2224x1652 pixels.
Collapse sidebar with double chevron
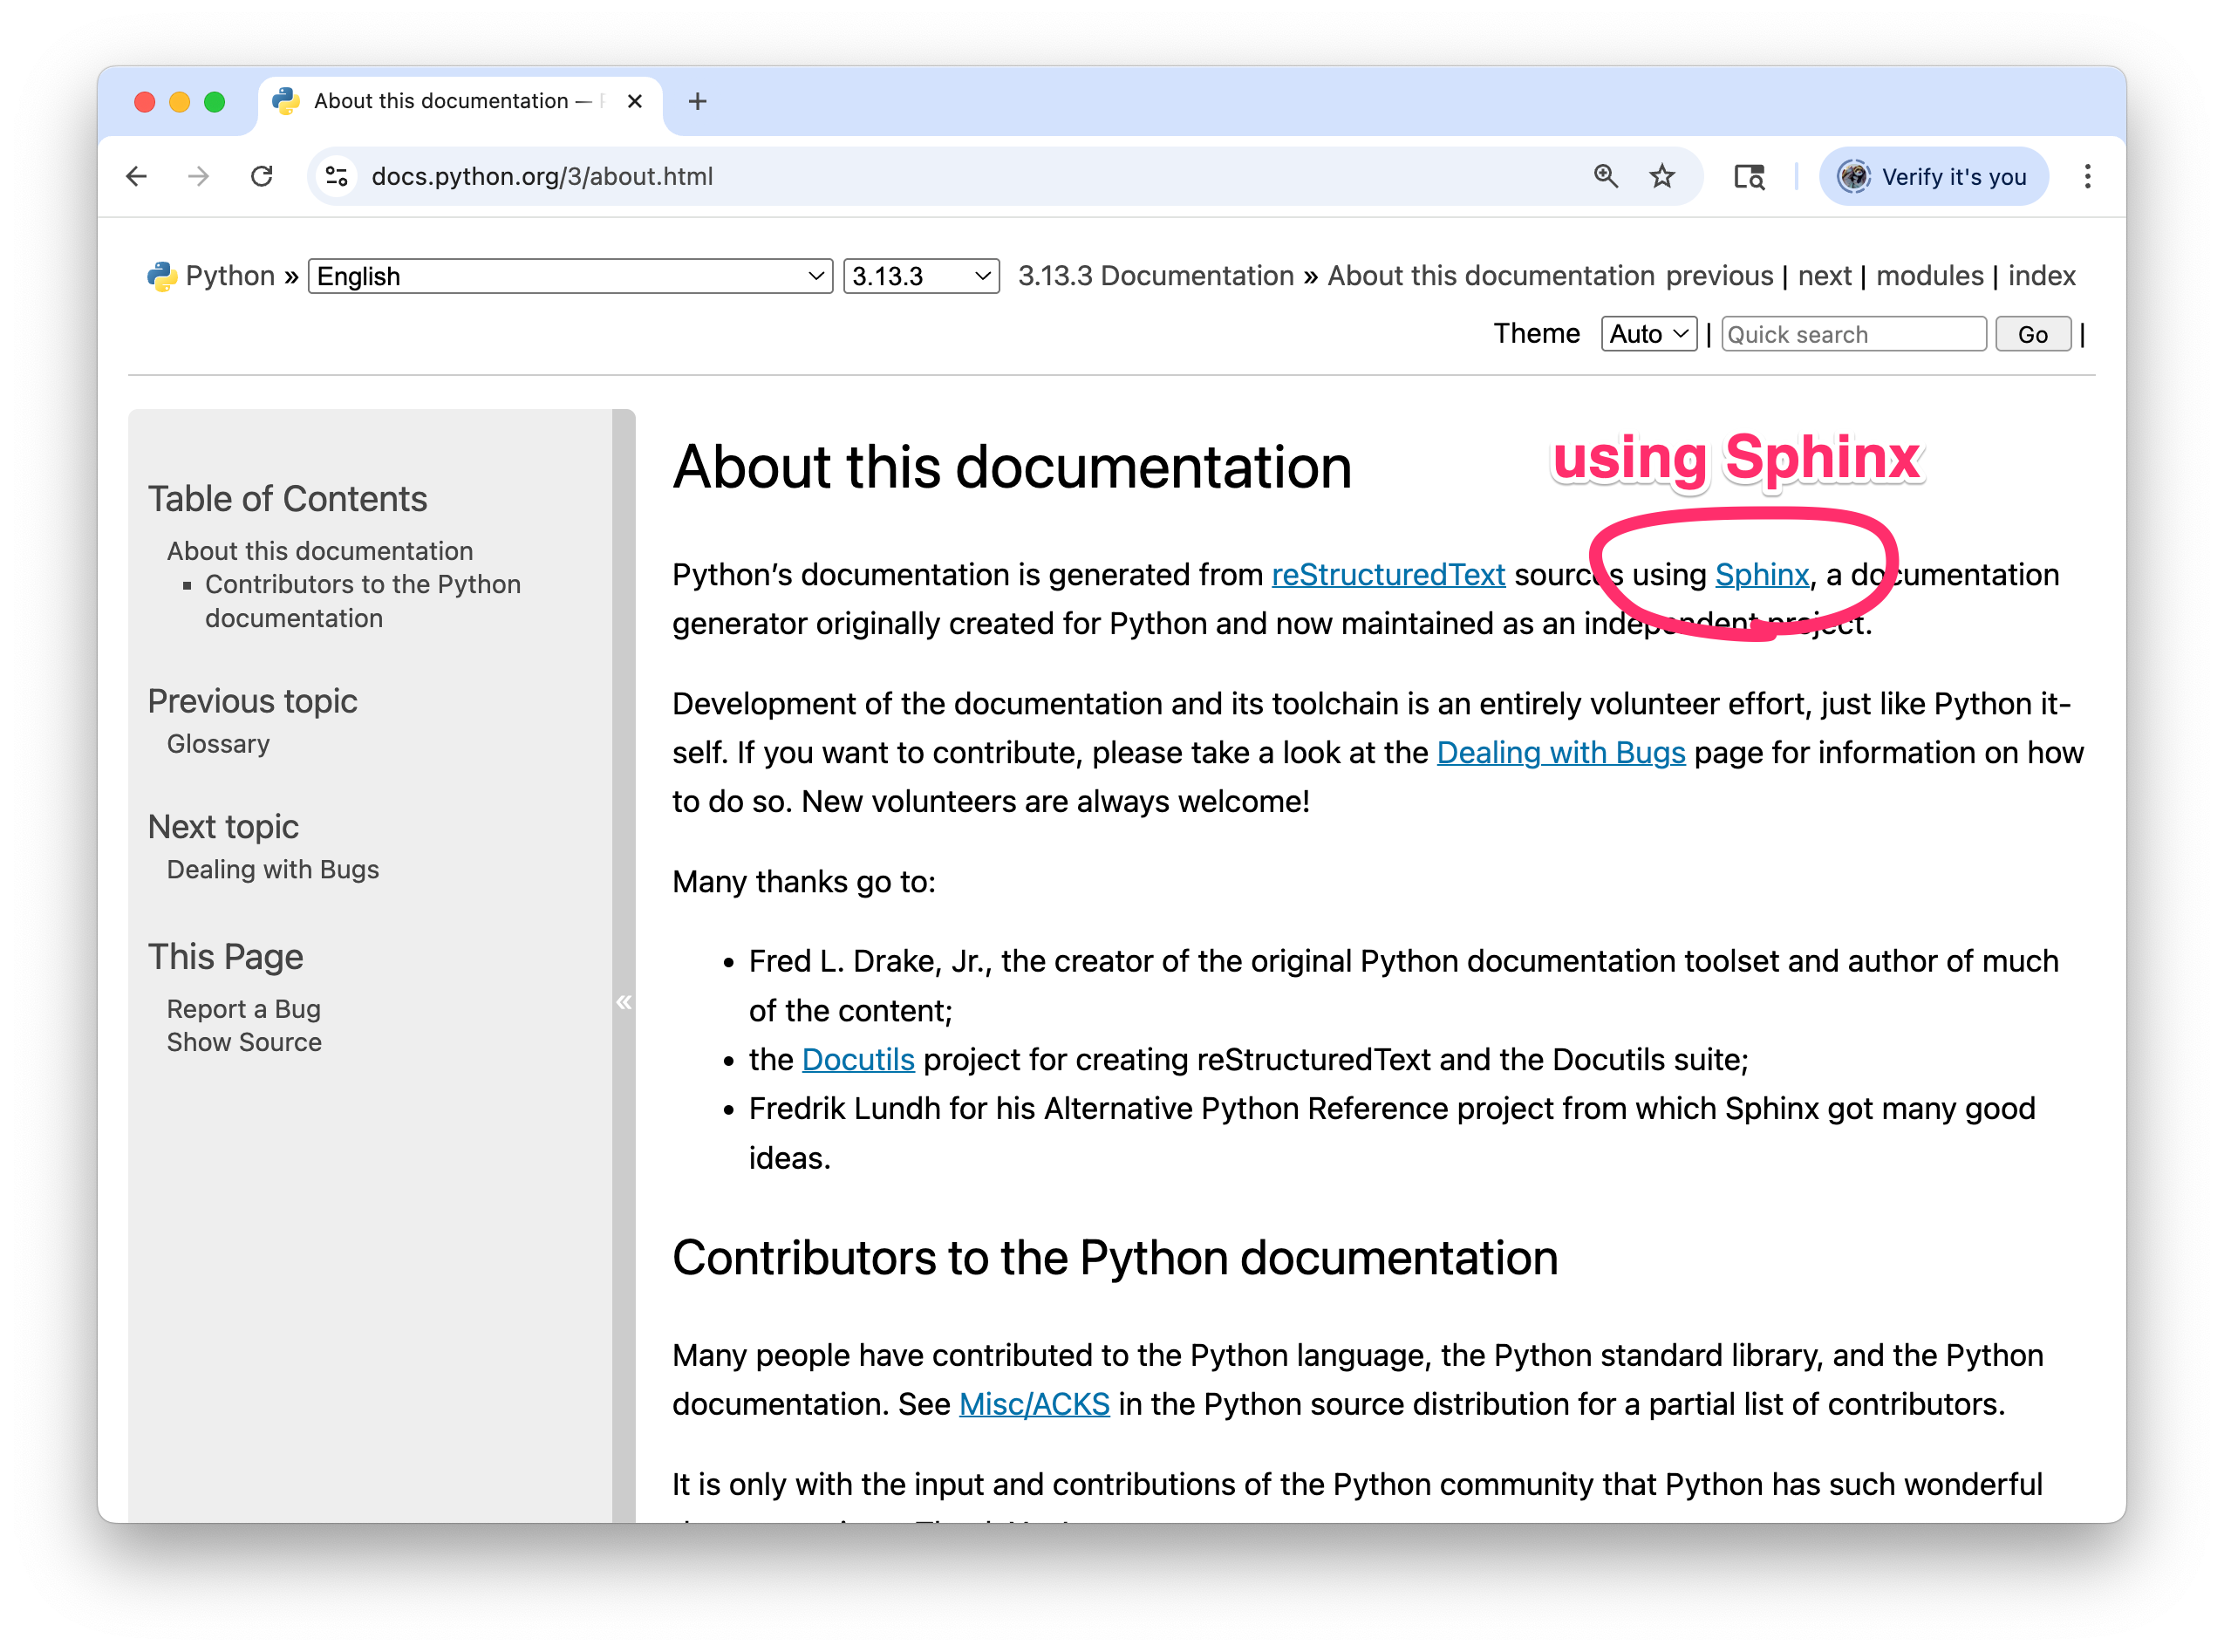624,1002
